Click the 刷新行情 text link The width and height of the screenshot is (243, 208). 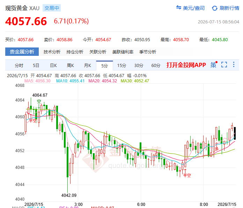coord(229,8)
